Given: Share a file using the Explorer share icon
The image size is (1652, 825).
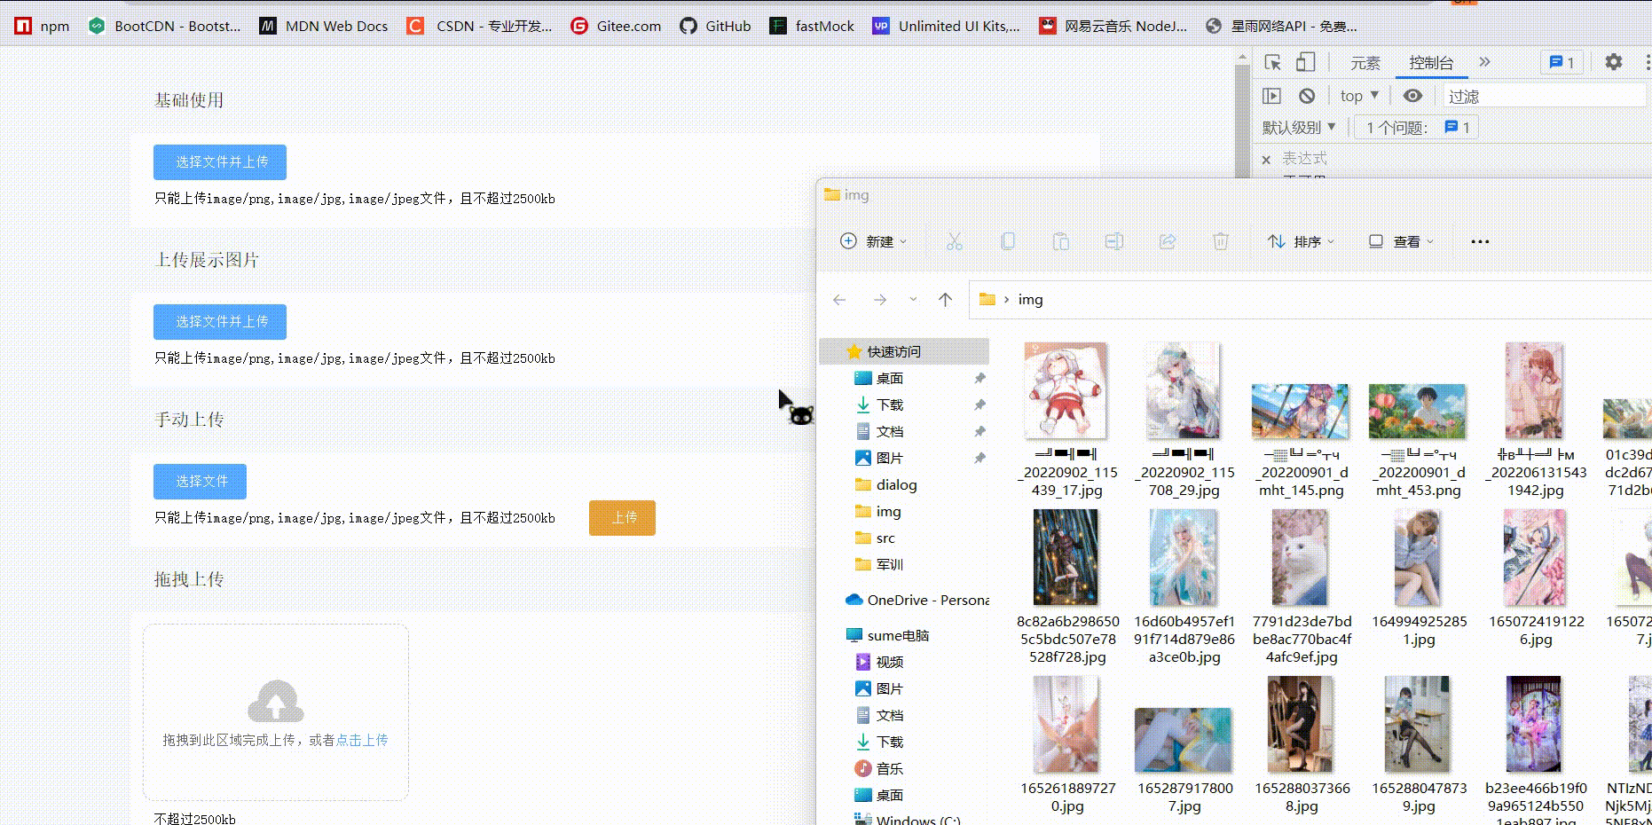Looking at the screenshot, I should coord(1167,240).
